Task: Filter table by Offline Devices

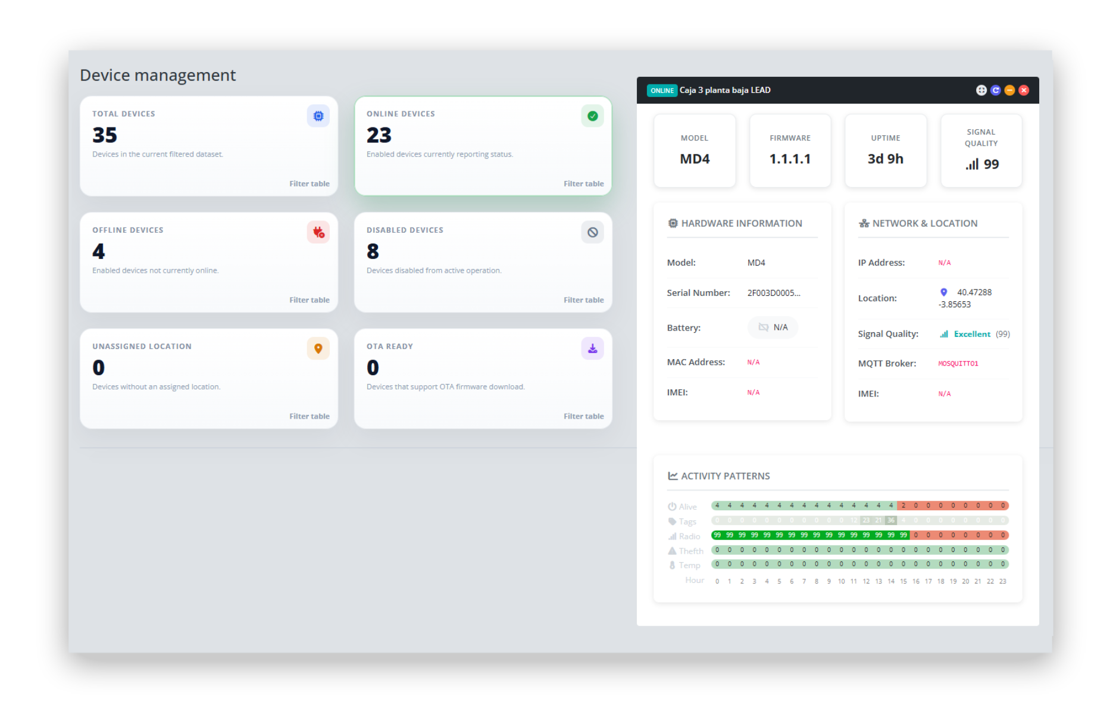Action: tap(309, 300)
